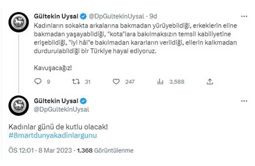
Task: Open the first tweet's three-dot menu
Action: (x=244, y=16)
